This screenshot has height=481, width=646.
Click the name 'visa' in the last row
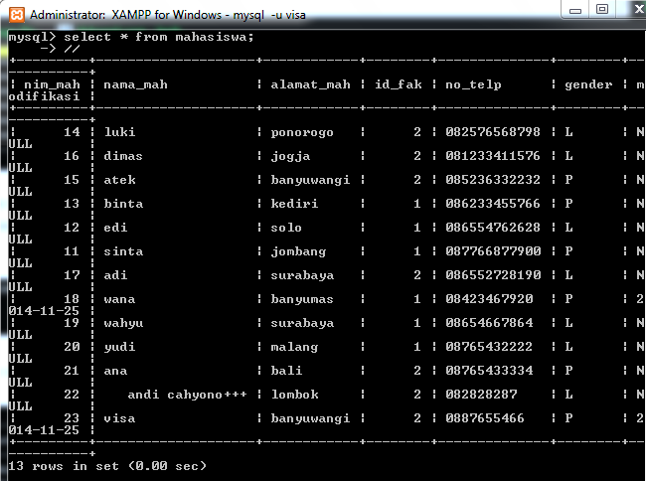119,418
